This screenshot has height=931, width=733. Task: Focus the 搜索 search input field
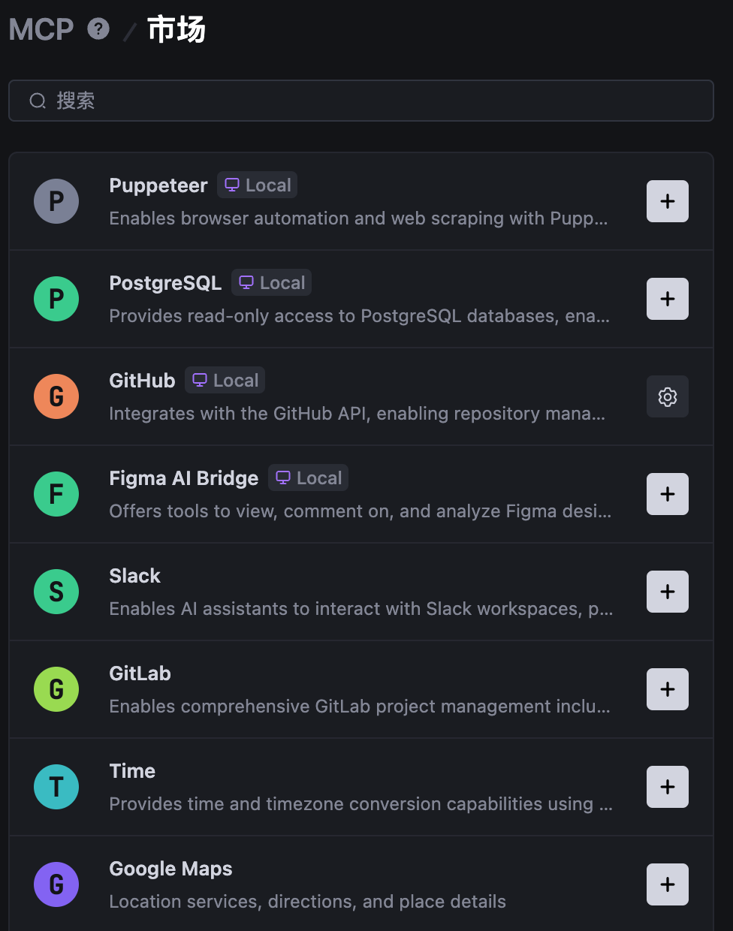click(376, 101)
